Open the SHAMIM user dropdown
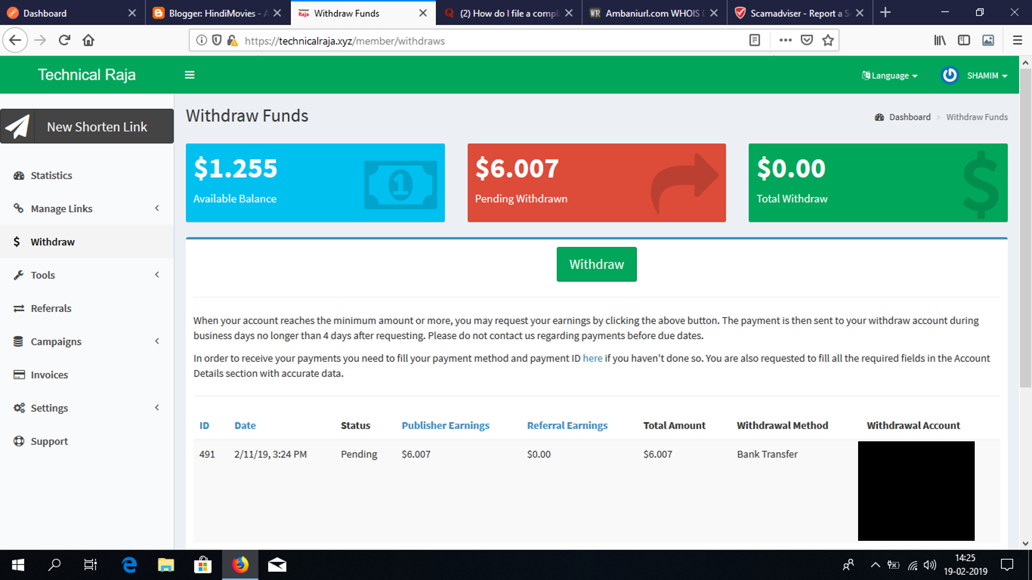Image resolution: width=1032 pixels, height=580 pixels. click(987, 76)
